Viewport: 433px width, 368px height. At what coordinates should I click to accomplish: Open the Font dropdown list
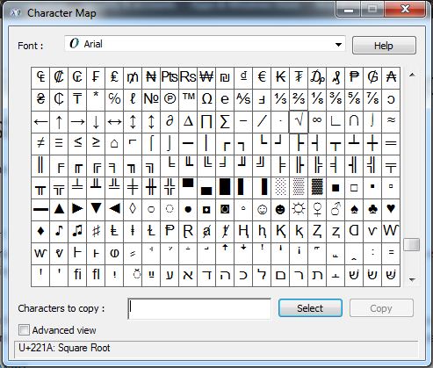tap(338, 45)
